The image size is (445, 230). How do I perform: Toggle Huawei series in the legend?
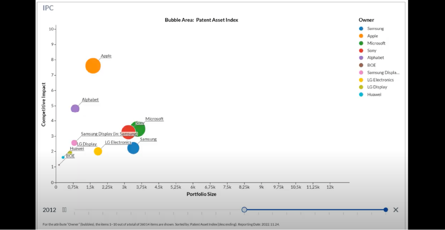[x=374, y=95]
